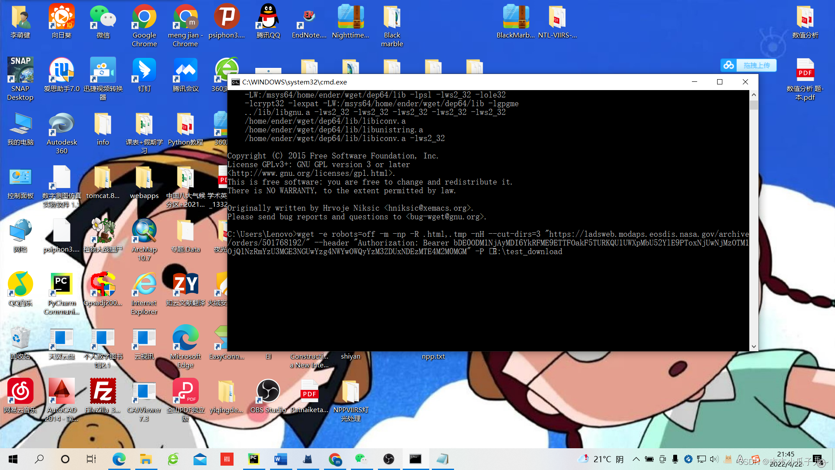835x470 pixels.
Task: Open the ArcMap 10.7 desktop icon
Action: (144, 232)
